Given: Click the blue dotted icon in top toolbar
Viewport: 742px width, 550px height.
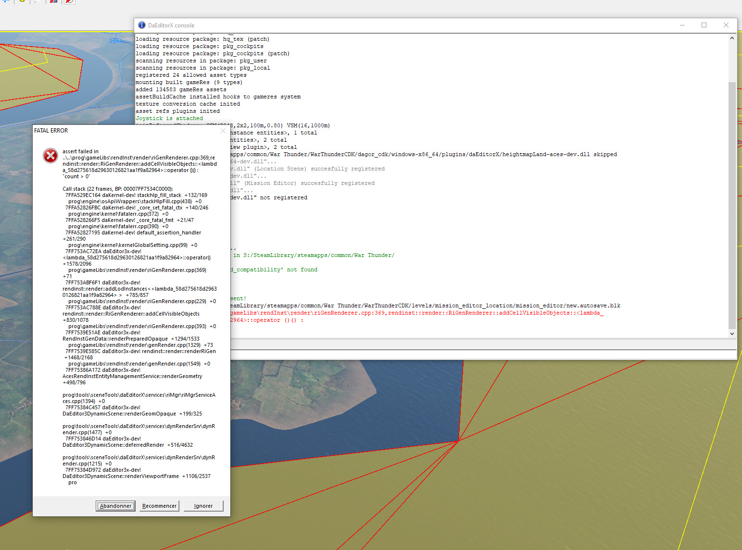Looking at the screenshot, I should (6, 1).
